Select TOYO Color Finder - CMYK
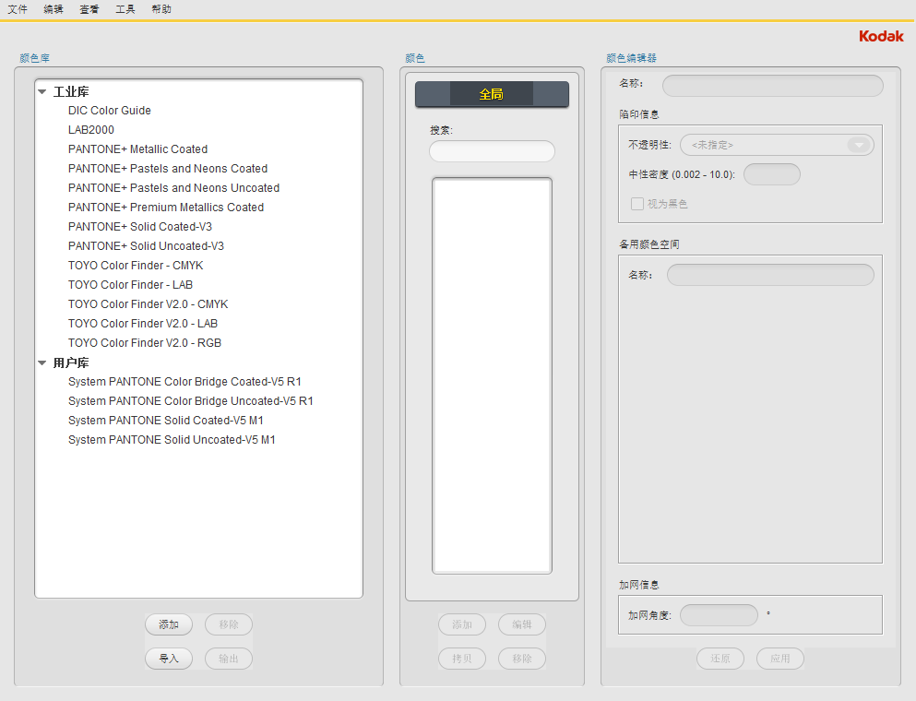Screen dimensions: 916x701 coord(136,266)
